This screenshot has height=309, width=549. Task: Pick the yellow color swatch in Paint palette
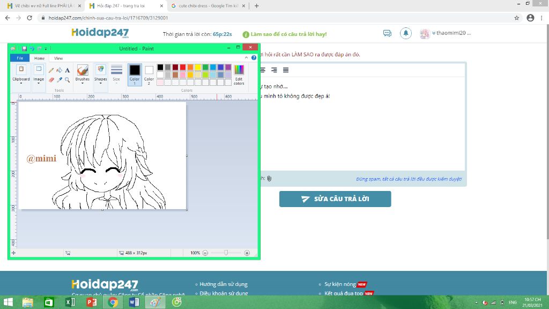pyautogui.click(x=198, y=67)
